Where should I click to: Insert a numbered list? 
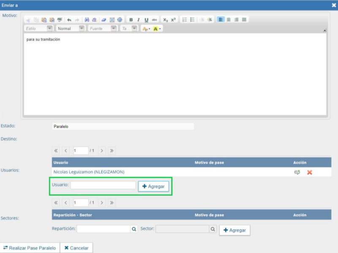coord(185,20)
